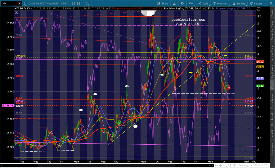Click the info icon below the chart title
The width and height of the screenshot is (275, 168).
[17, 12]
